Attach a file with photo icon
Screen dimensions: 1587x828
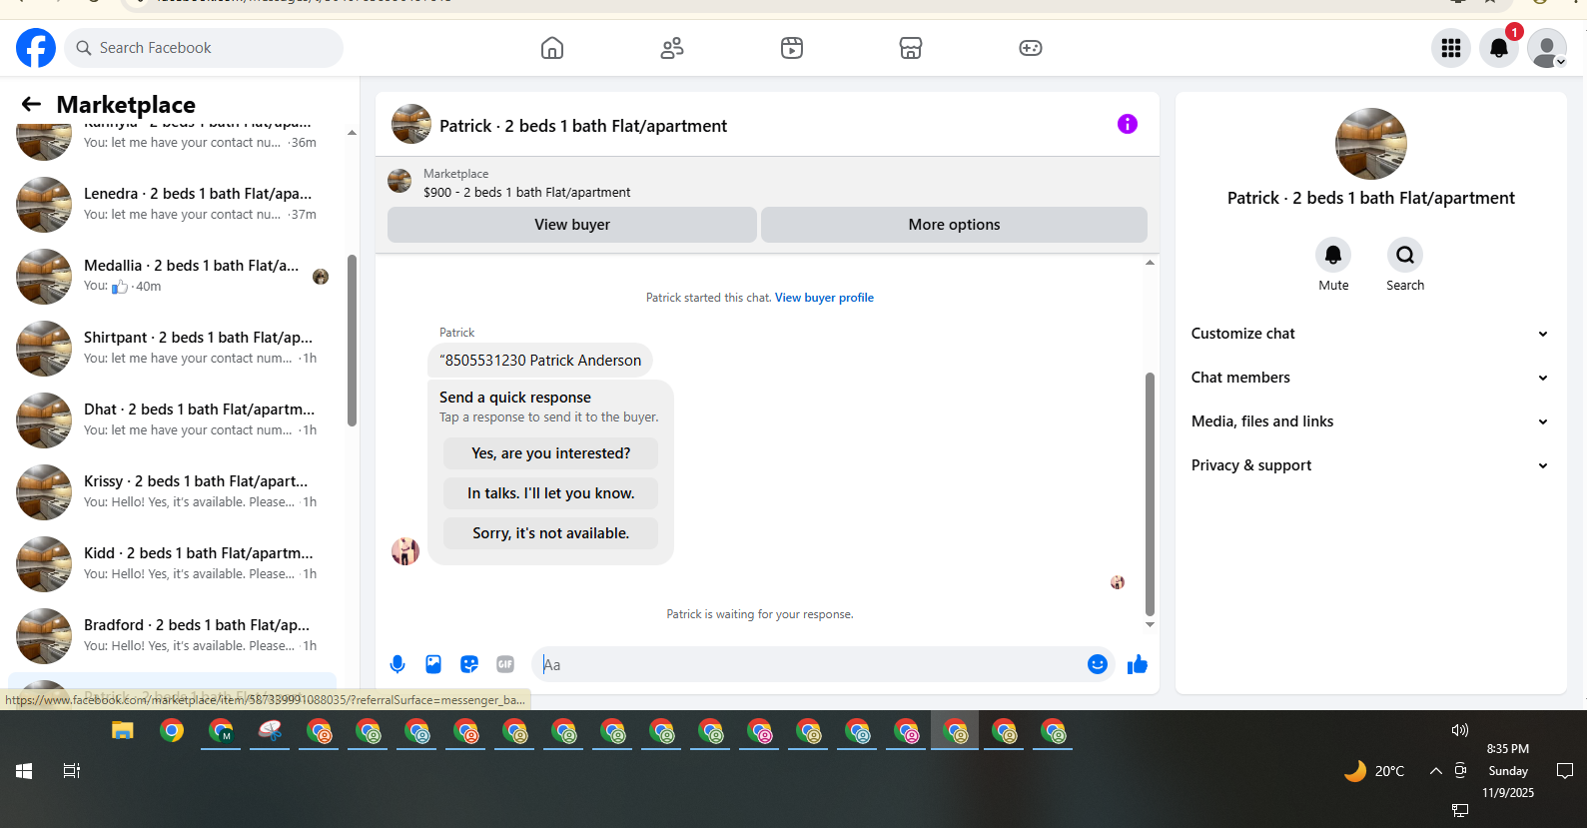tap(433, 664)
